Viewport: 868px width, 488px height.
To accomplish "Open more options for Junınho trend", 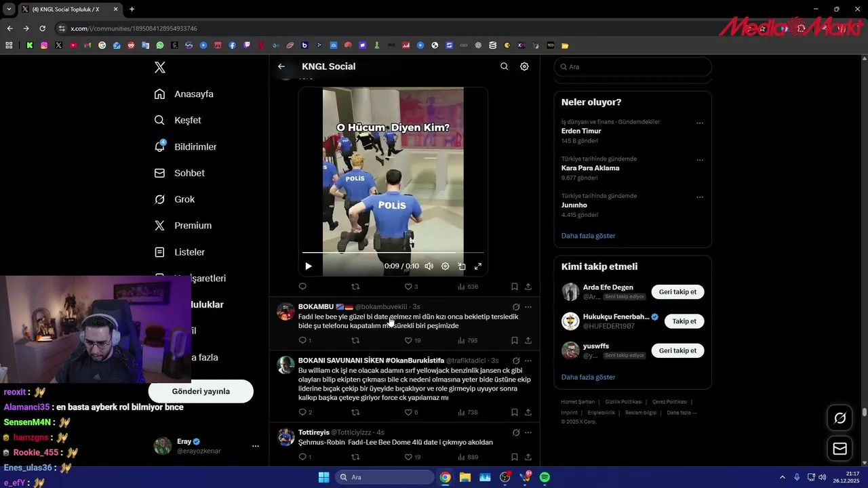I will point(700,197).
